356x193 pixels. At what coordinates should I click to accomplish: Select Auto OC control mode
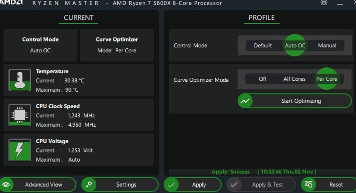[x=295, y=45]
